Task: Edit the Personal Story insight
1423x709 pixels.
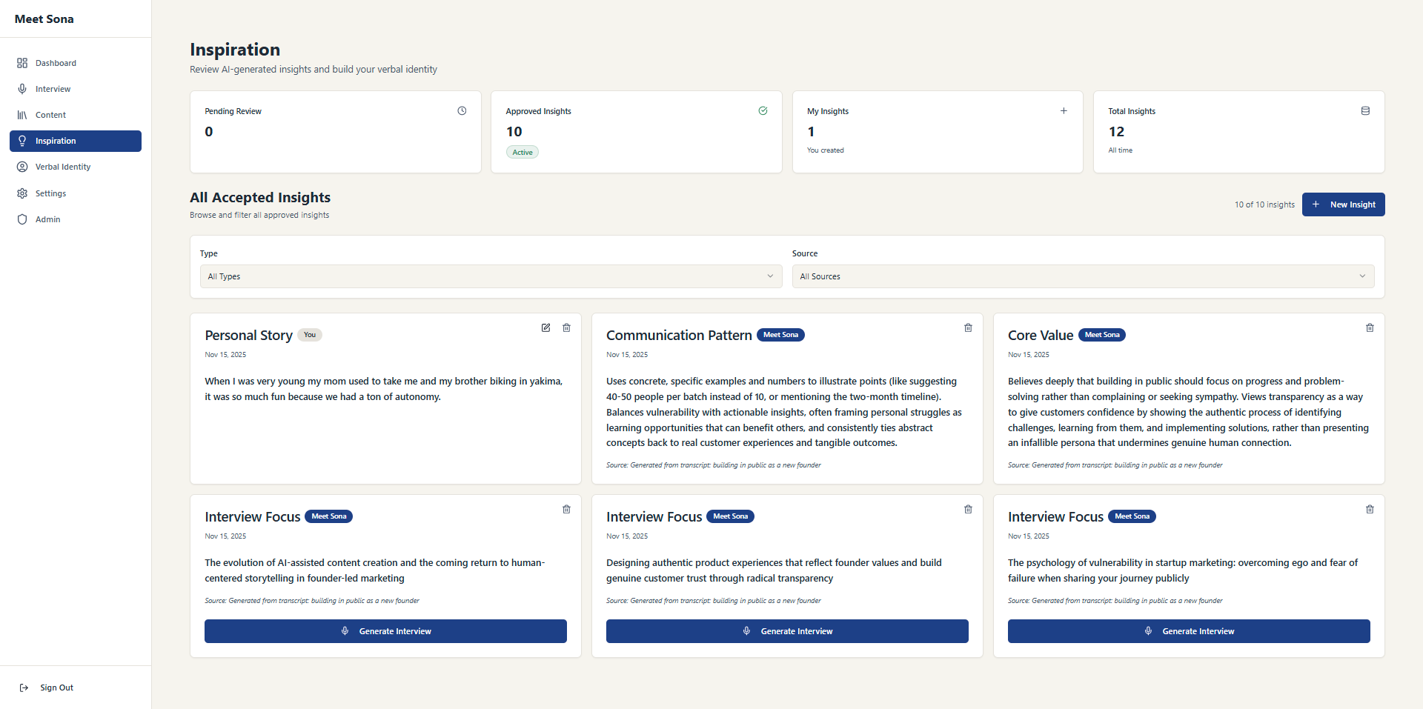Action: (545, 327)
